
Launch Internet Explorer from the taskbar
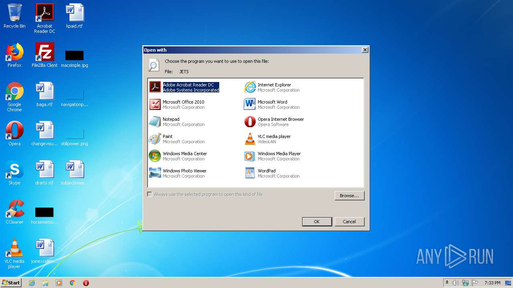coord(32,283)
